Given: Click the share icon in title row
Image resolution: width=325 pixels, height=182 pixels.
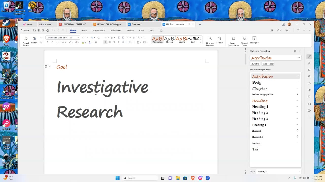Looking at the screenshot, I should (x=278, y=31).
